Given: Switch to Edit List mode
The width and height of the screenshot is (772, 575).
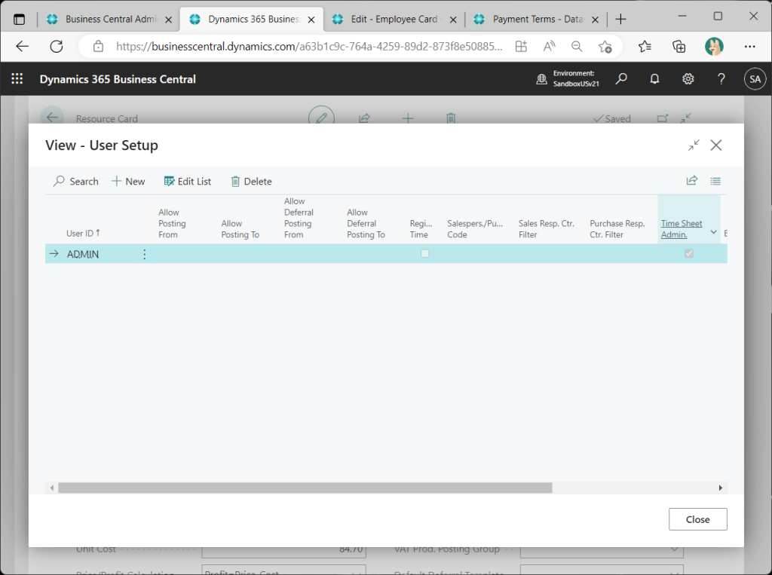Looking at the screenshot, I should (187, 181).
